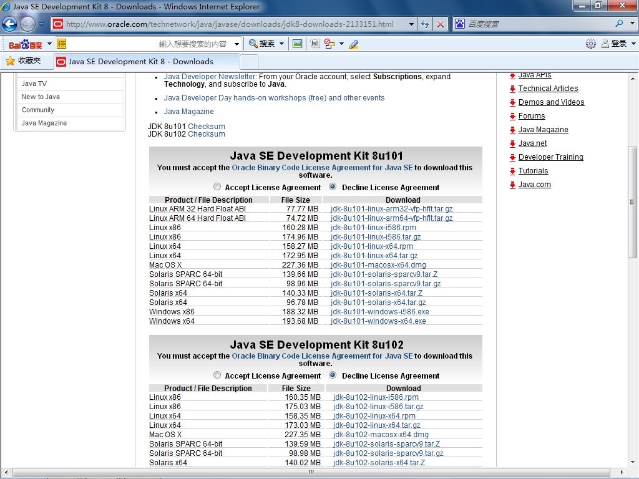This screenshot has height=479, width=639.
Task: Click the horizontal scrollbar thumb at bottom
Action: (x=311, y=473)
